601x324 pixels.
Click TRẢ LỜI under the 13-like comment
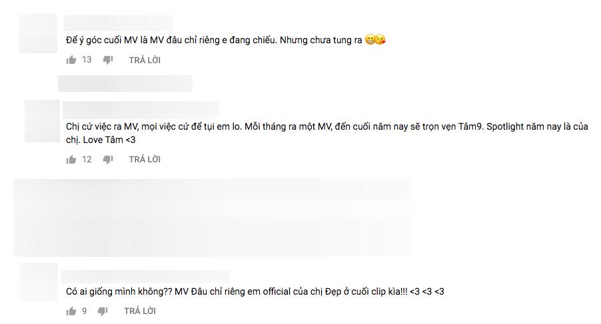[145, 60]
